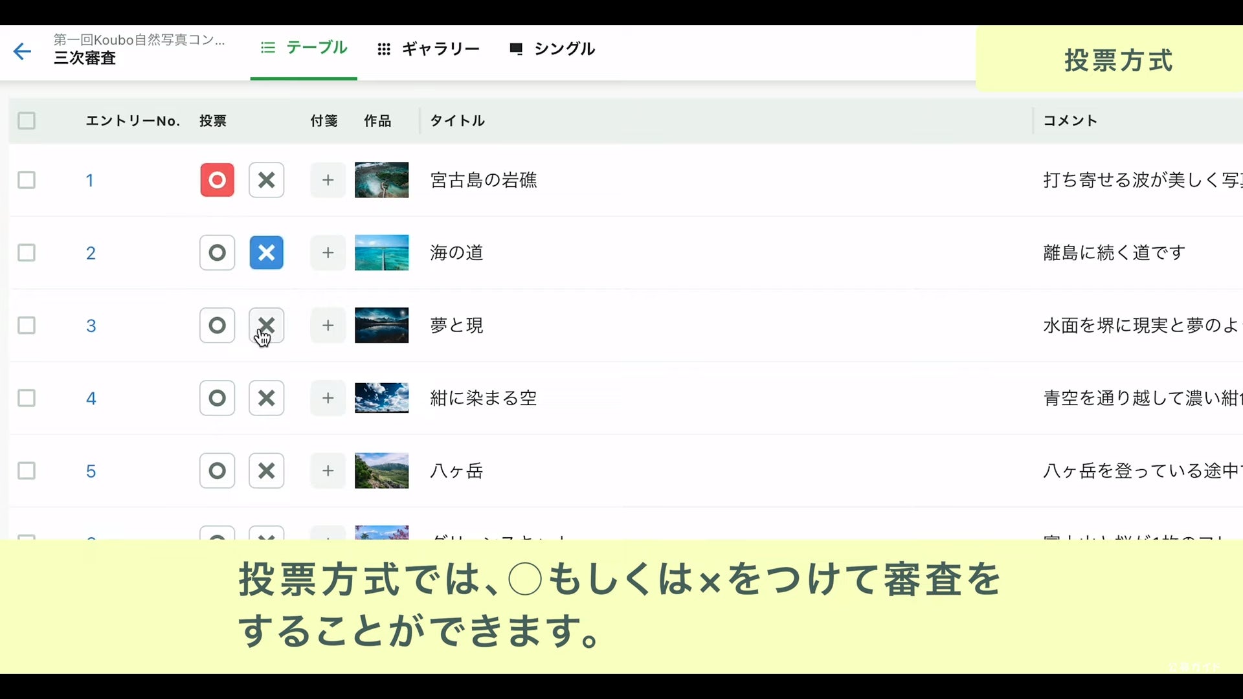Click the back arrow icon
The width and height of the screenshot is (1243, 699).
point(22,51)
